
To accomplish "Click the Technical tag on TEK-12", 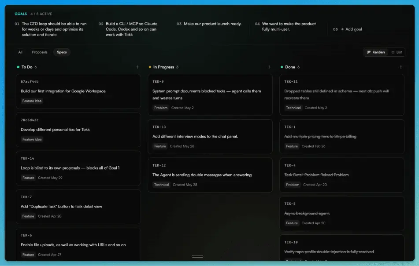I will 161,185.
